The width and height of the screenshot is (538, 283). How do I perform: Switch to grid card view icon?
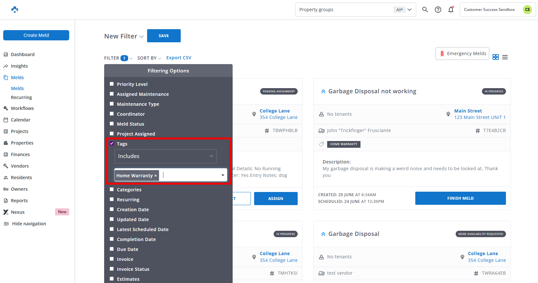pos(495,57)
